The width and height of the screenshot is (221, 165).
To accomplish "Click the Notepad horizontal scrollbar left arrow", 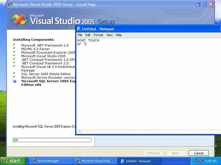I will tap(79, 131).
